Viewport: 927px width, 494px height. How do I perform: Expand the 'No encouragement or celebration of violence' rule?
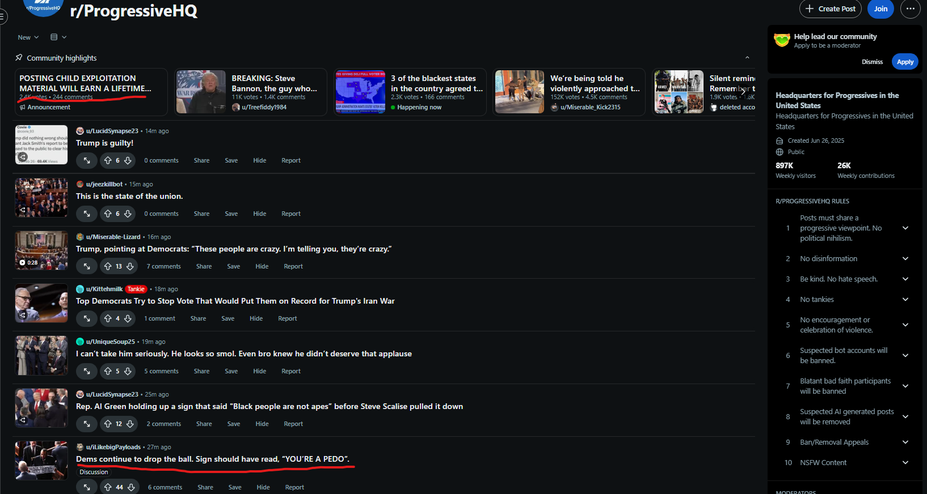[x=905, y=325]
